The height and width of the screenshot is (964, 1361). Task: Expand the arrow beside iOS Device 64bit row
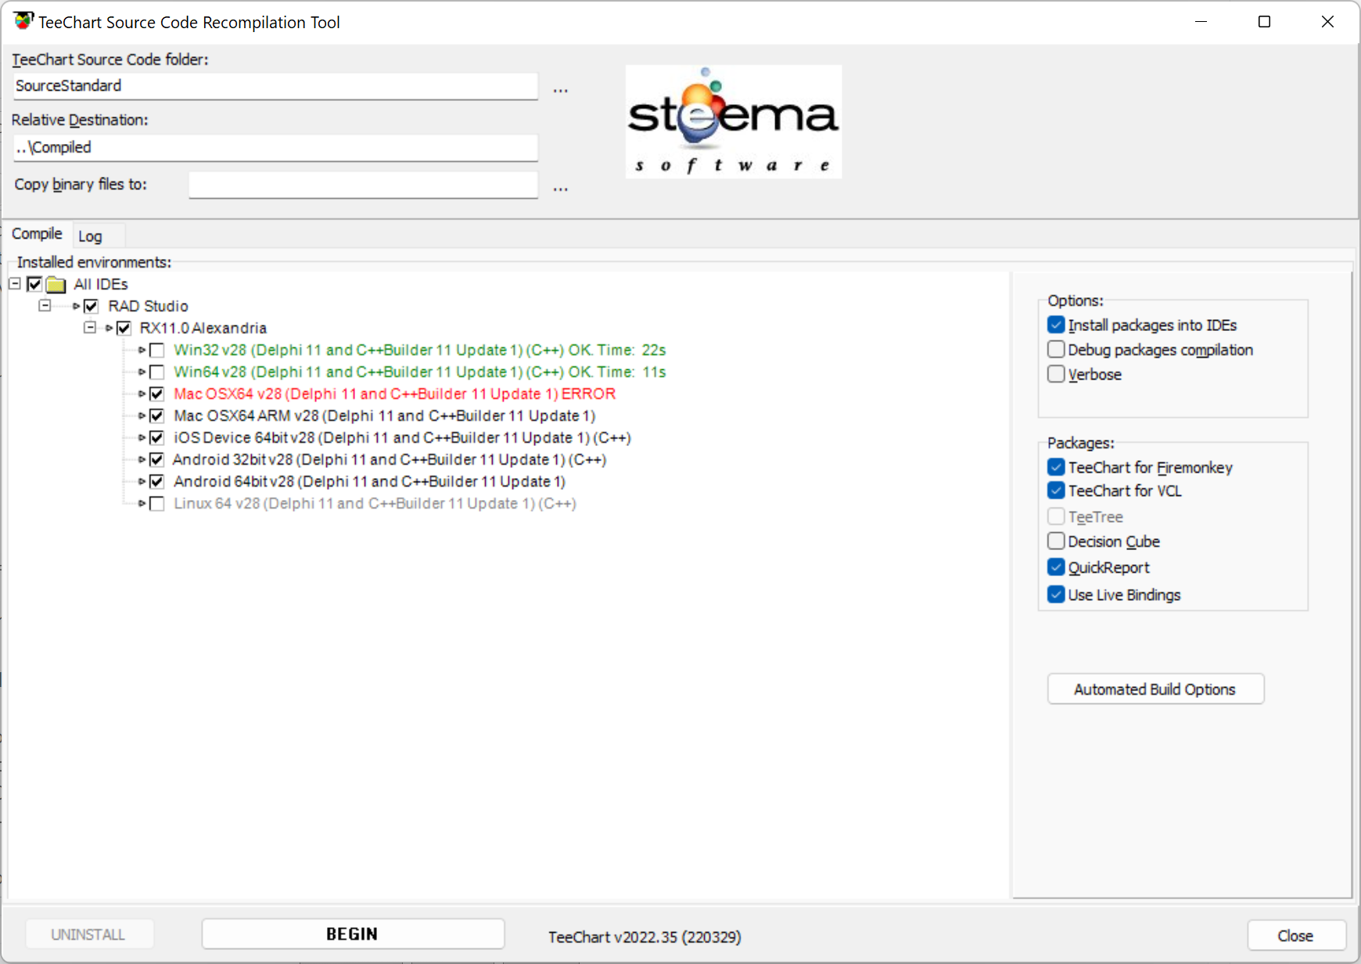tap(142, 437)
